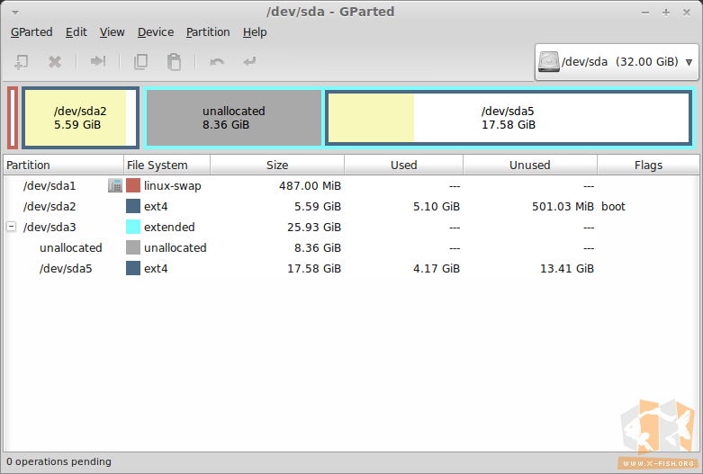Sort by the Unused column header
703x474 pixels.
pos(530,165)
